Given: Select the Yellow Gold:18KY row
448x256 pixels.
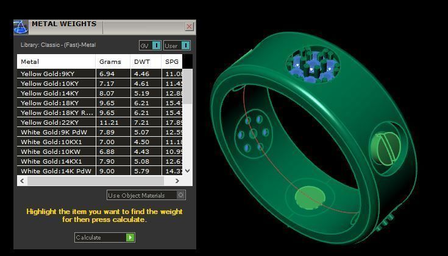Looking at the screenshot, I should 100,103.
